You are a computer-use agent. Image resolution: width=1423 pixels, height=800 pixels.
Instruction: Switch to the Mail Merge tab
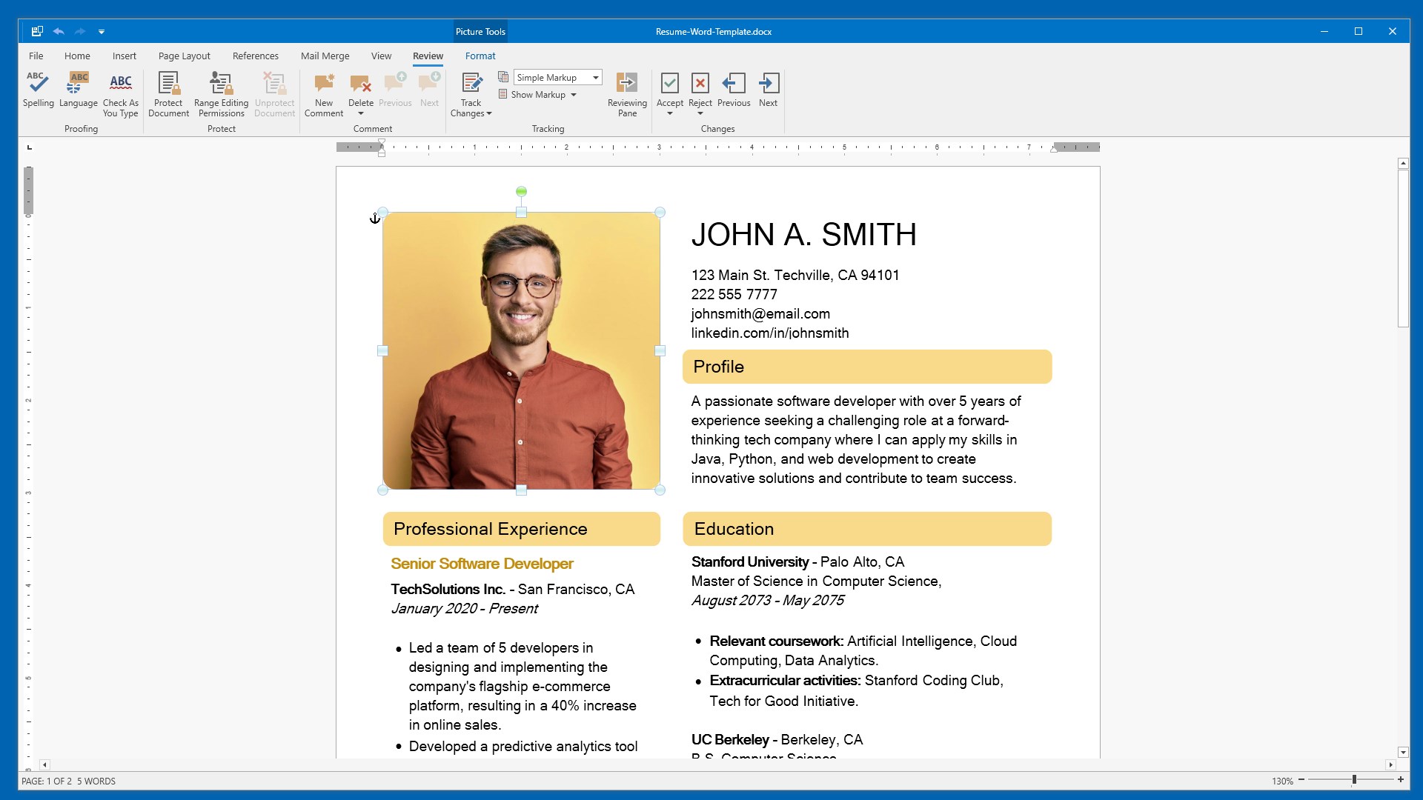(325, 56)
